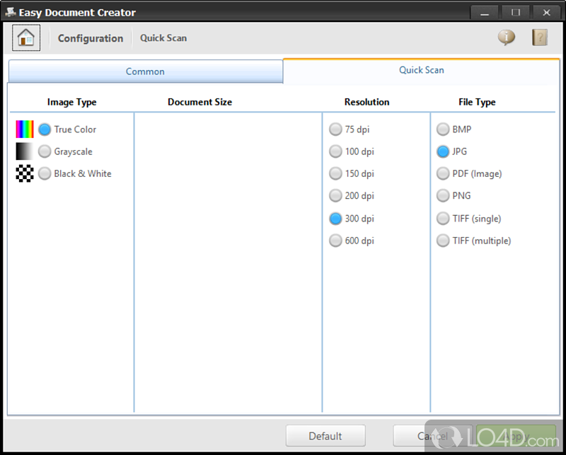Viewport: 566px width, 455px height.
Task: Set file type to BMP
Action: (443, 129)
